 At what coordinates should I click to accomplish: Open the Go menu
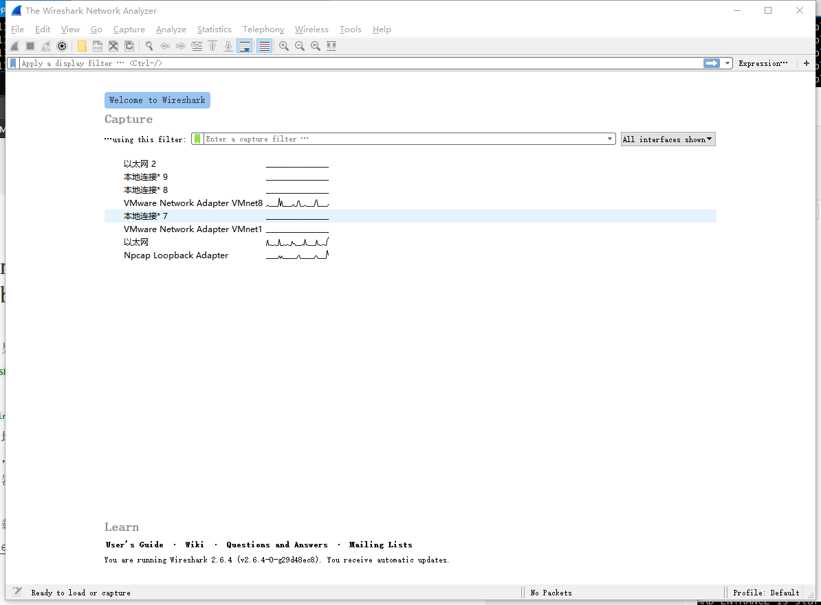(96, 30)
